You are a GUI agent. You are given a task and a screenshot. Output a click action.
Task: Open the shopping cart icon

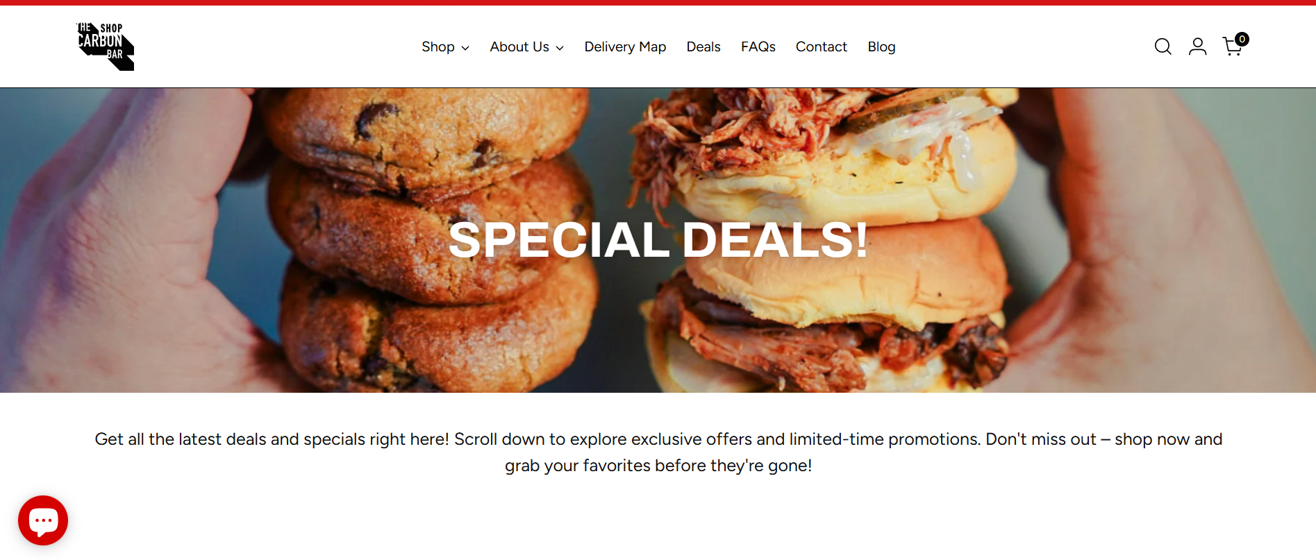(1233, 46)
